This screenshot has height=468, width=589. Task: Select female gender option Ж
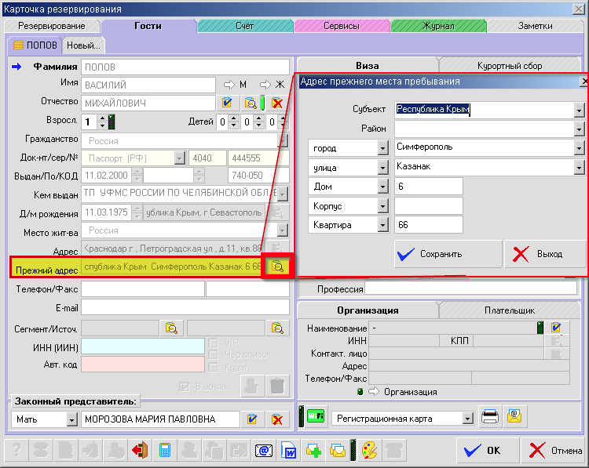tap(271, 85)
